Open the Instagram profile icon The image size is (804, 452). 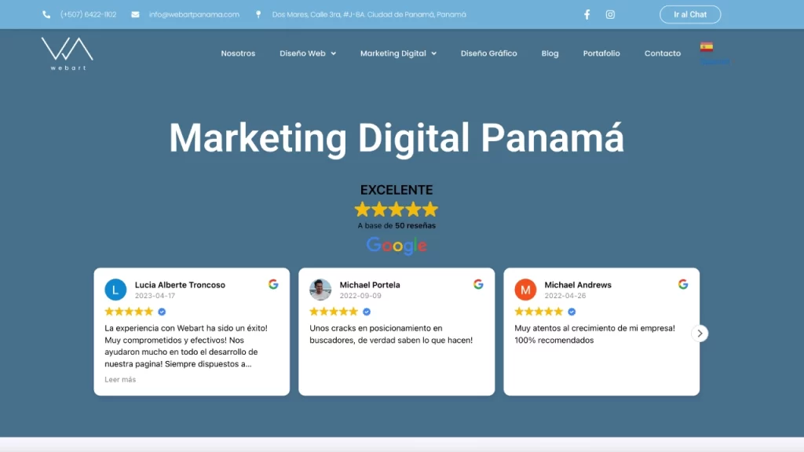point(610,14)
